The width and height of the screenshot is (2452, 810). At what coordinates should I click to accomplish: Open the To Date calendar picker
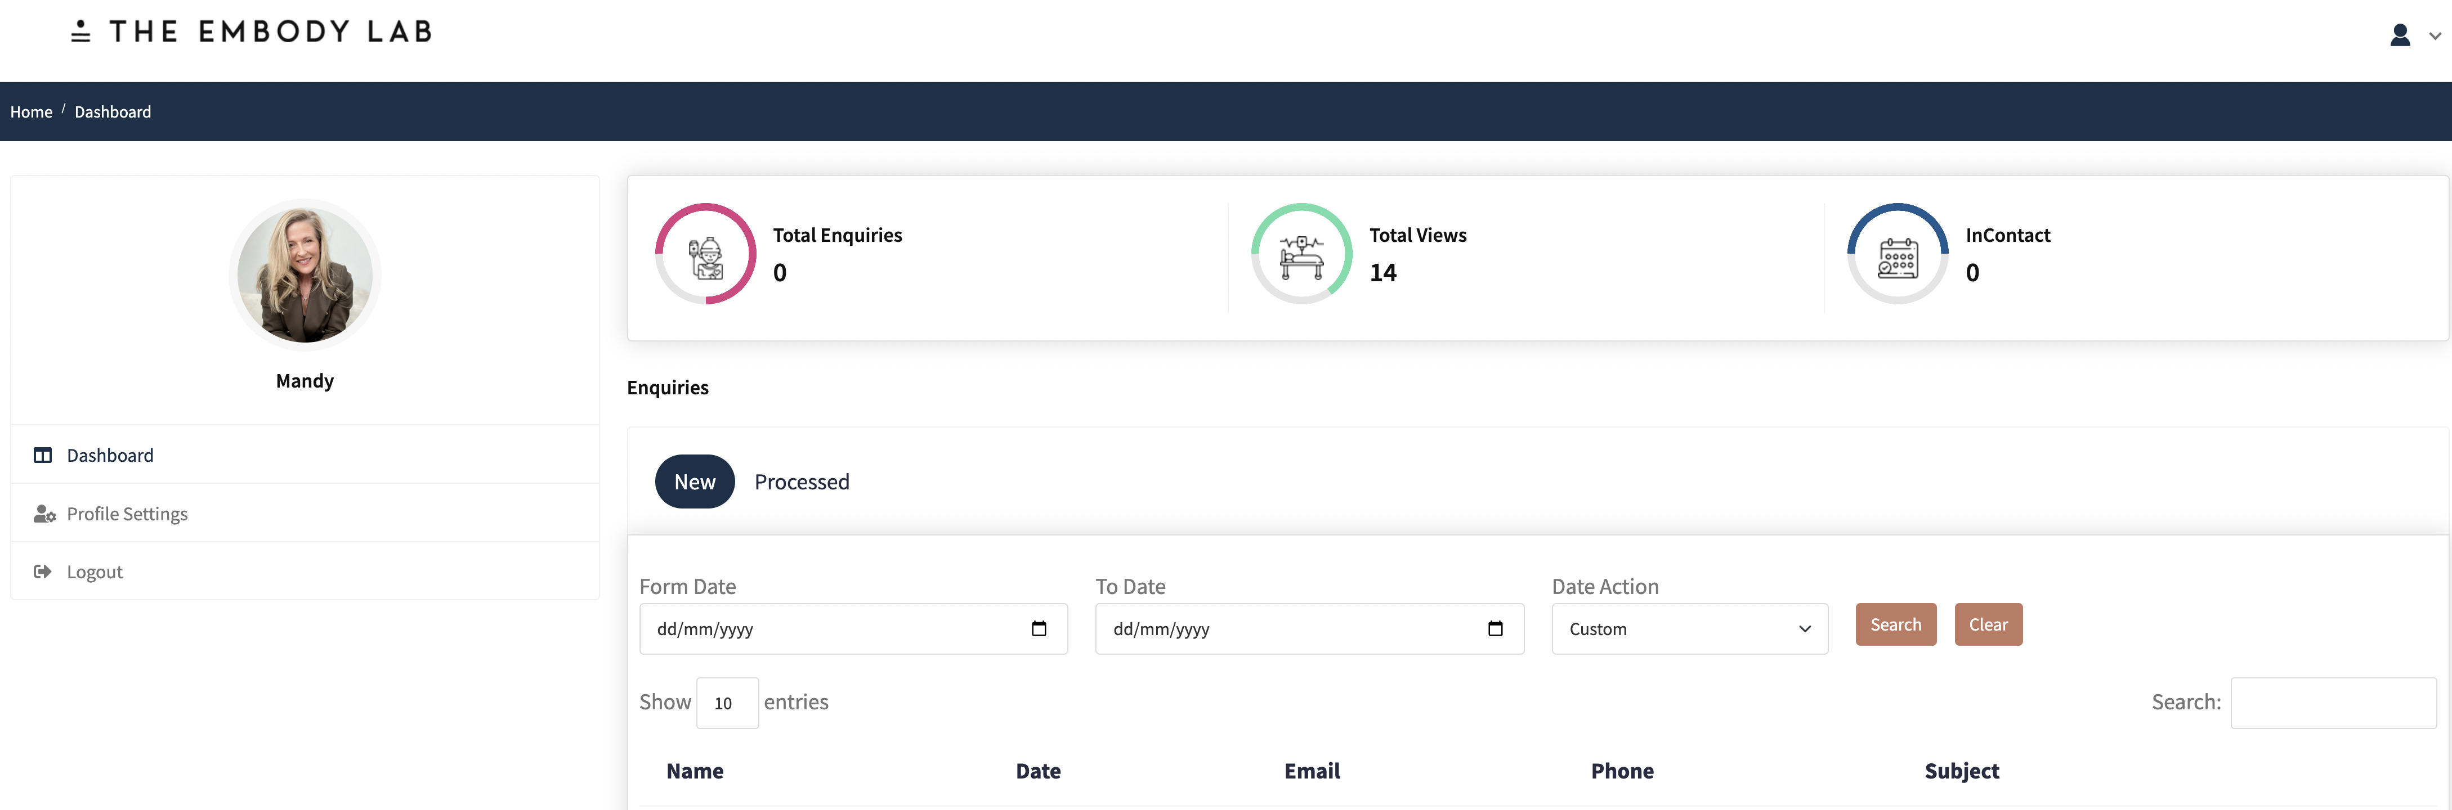[x=1495, y=628]
